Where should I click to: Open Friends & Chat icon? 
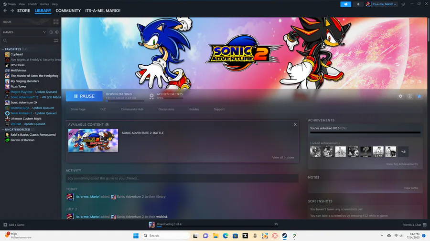425,225
